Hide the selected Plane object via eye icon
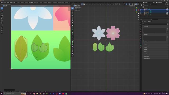This screenshot has height=95, width=169. 166,10
